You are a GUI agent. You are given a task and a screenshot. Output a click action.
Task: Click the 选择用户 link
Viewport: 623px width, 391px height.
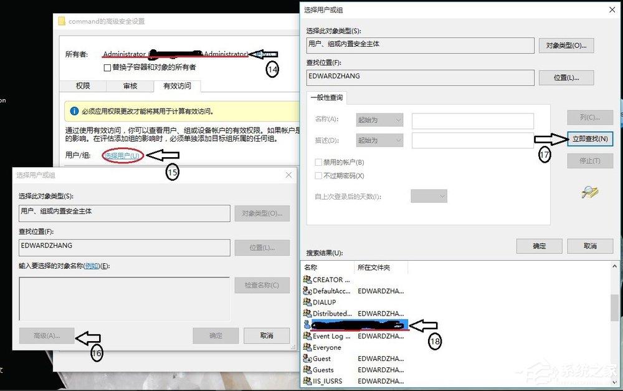[121, 155]
